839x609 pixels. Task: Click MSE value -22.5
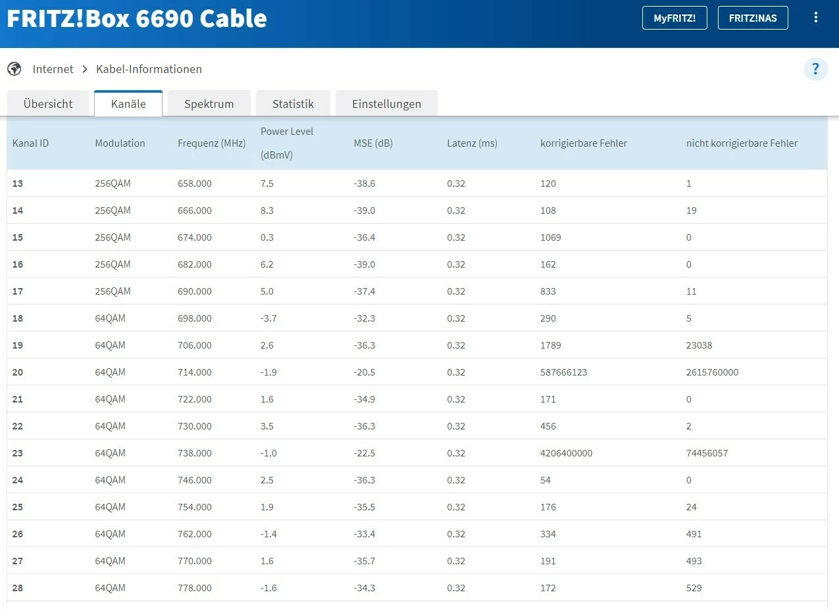tap(365, 453)
